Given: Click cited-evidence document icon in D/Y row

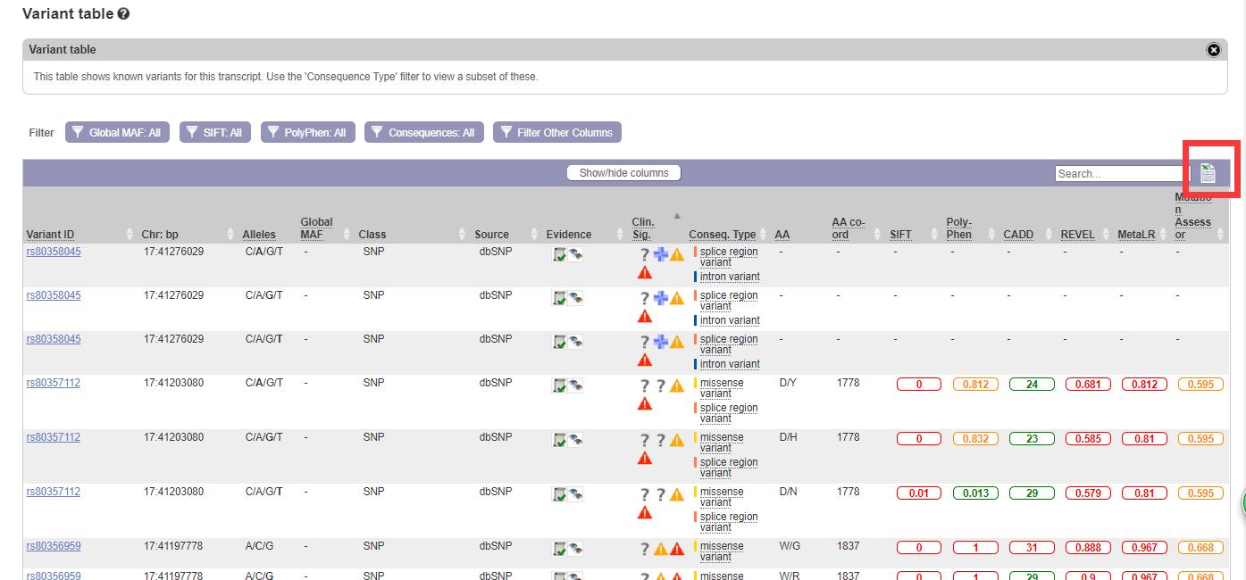Looking at the screenshot, I should pyautogui.click(x=559, y=385).
